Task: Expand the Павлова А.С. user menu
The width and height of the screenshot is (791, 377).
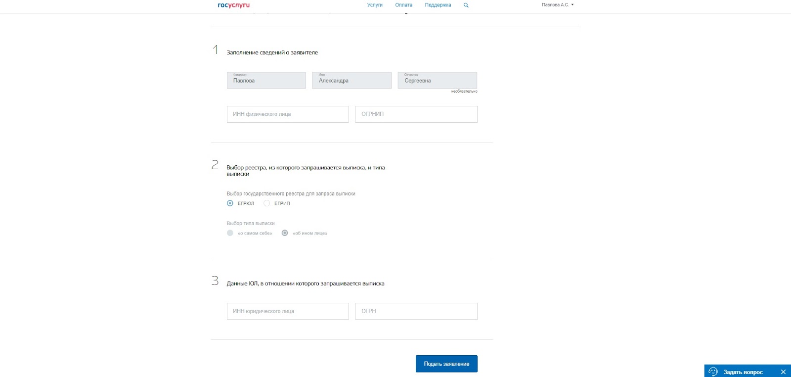Action: (x=558, y=5)
